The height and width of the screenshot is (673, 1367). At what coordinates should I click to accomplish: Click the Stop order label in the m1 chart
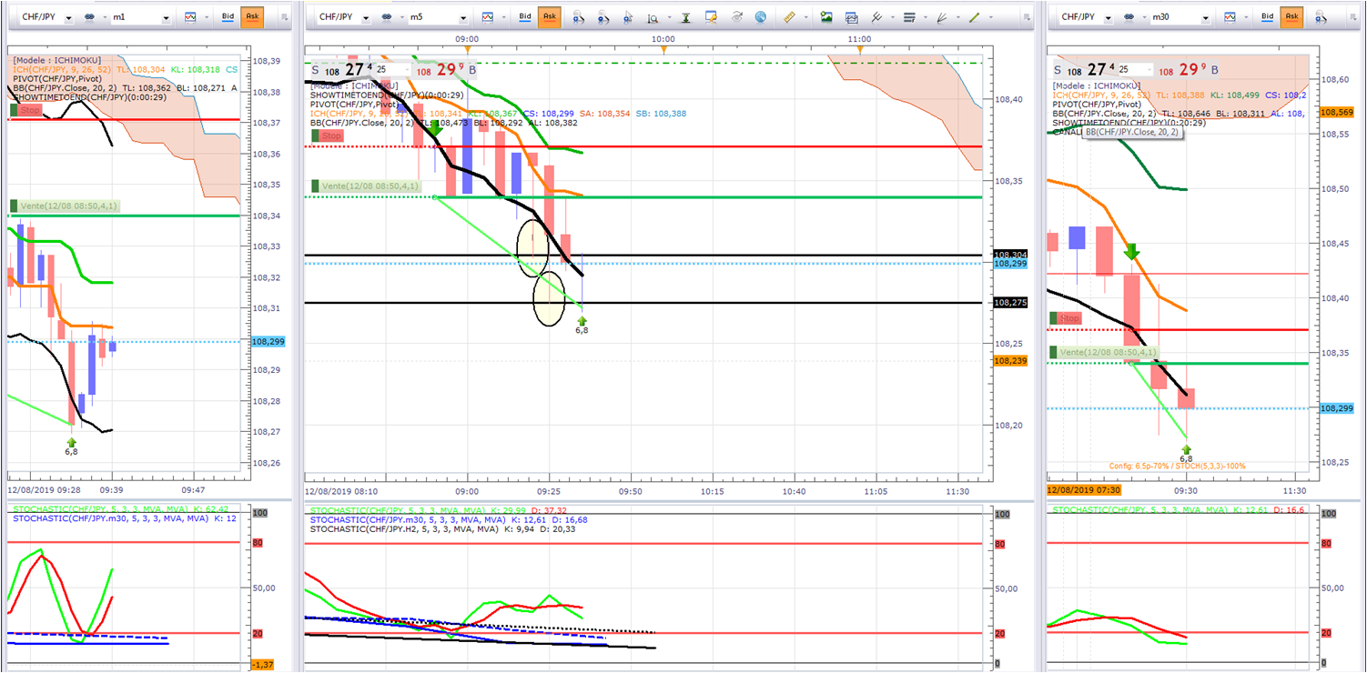26,110
